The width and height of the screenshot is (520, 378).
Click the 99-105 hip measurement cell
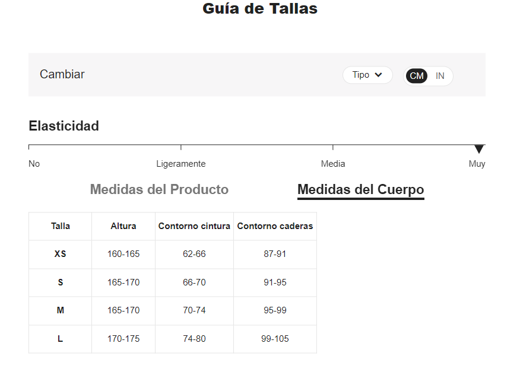click(x=275, y=339)
